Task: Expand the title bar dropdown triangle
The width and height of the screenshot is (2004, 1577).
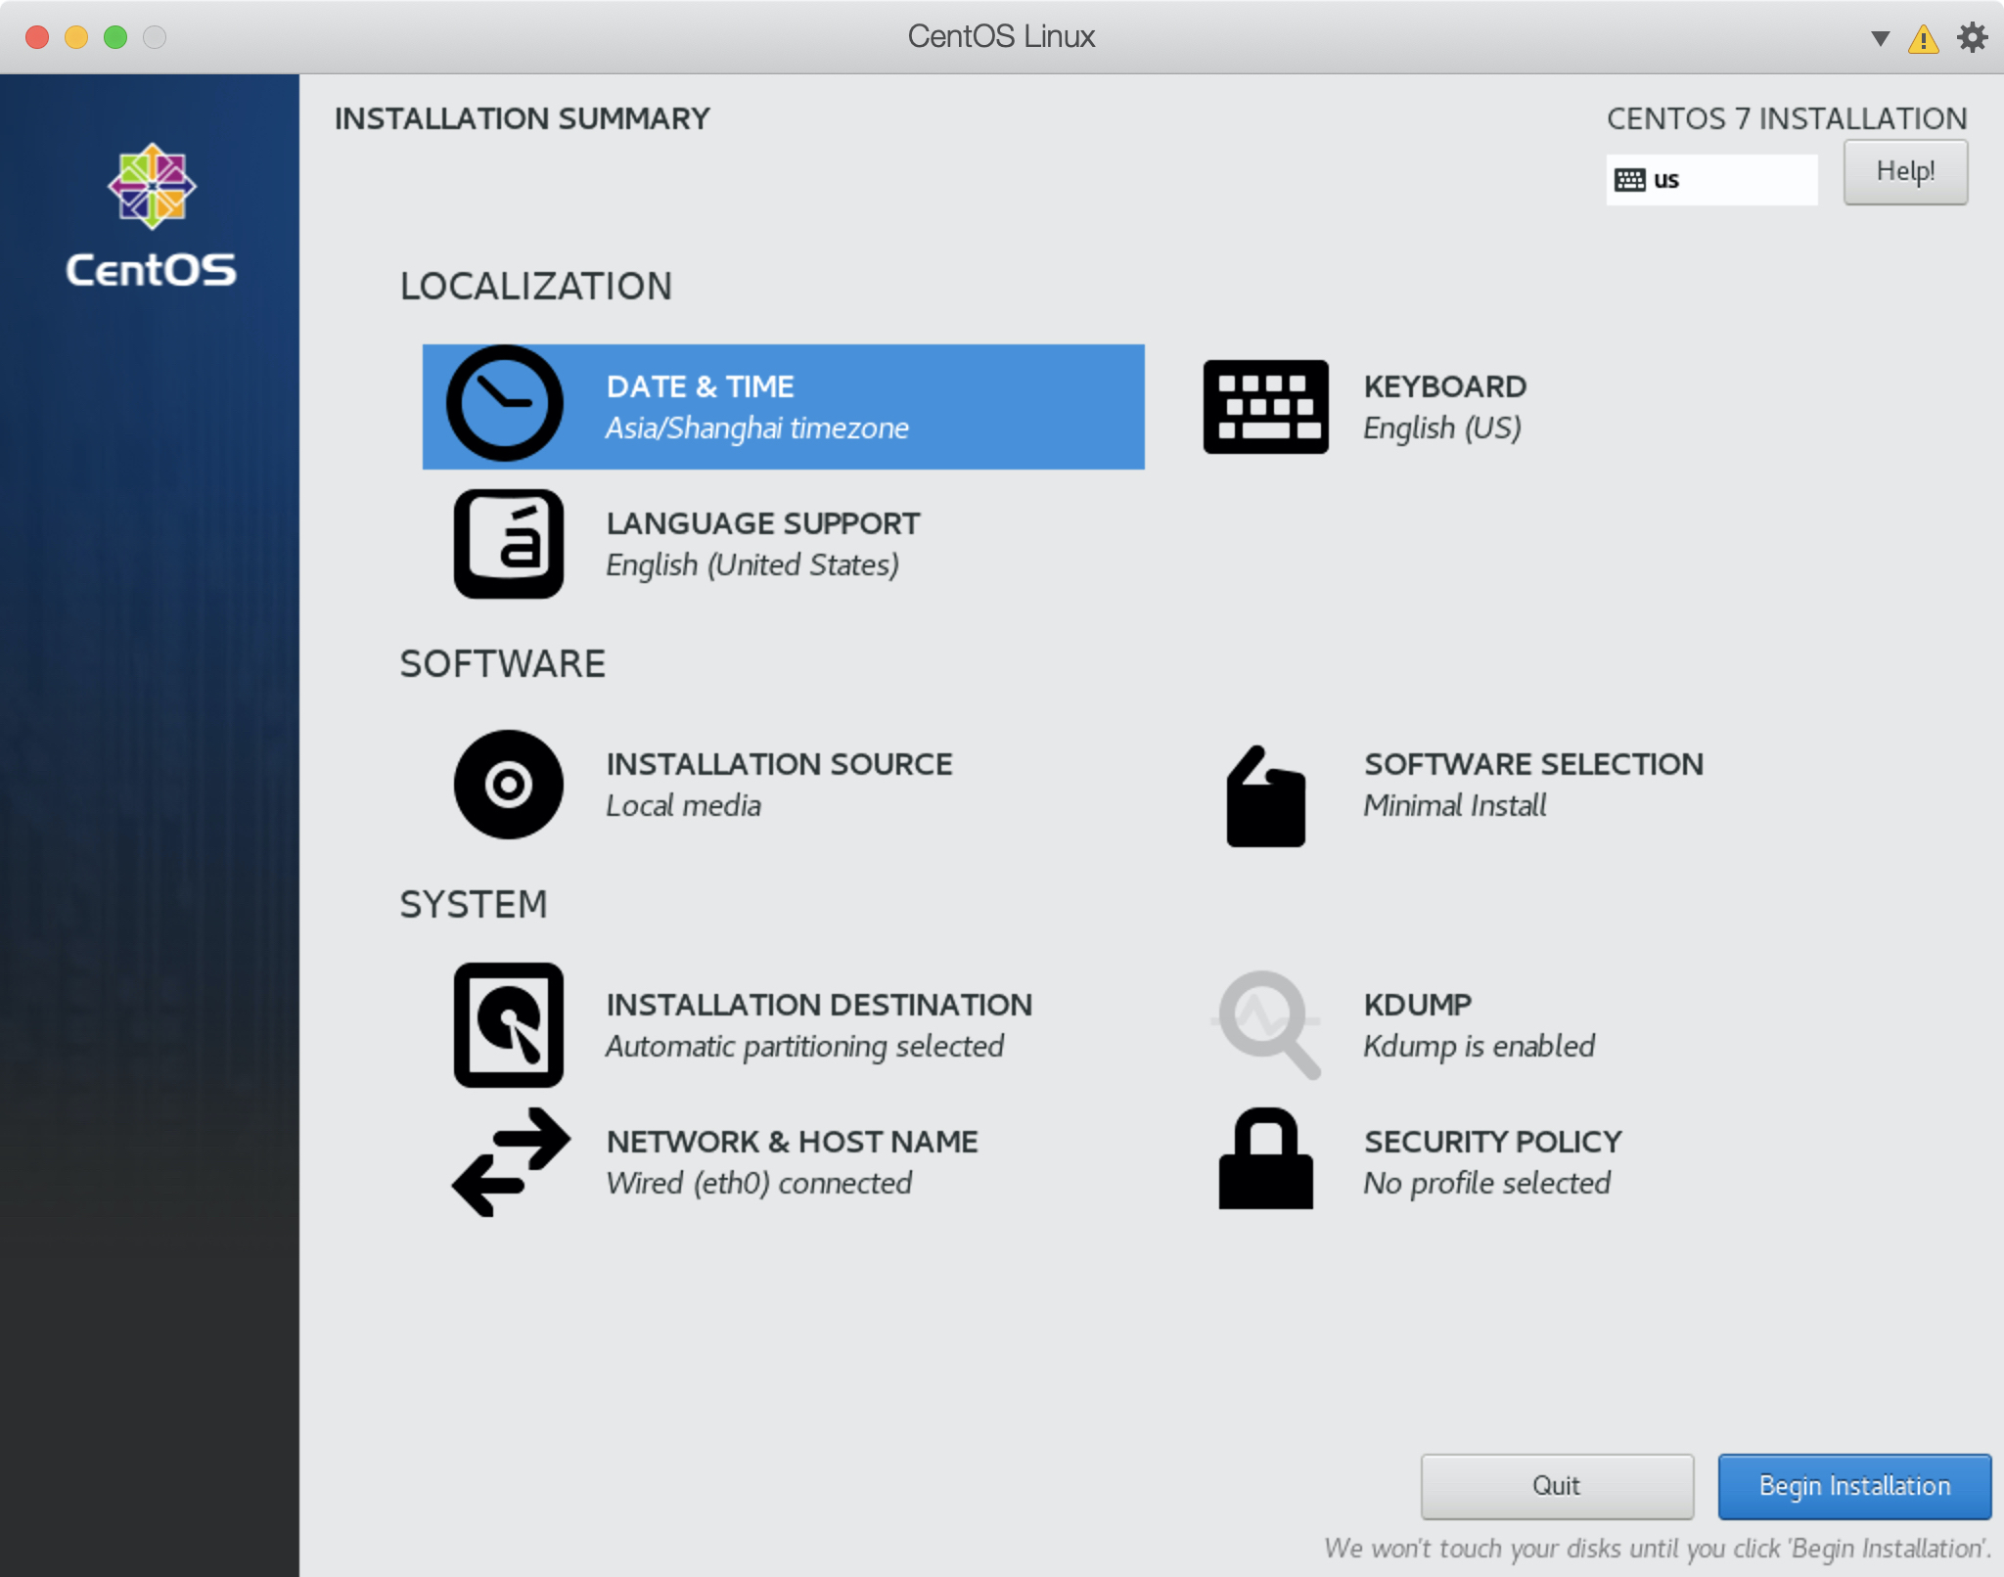Action: coord(1880,39)
